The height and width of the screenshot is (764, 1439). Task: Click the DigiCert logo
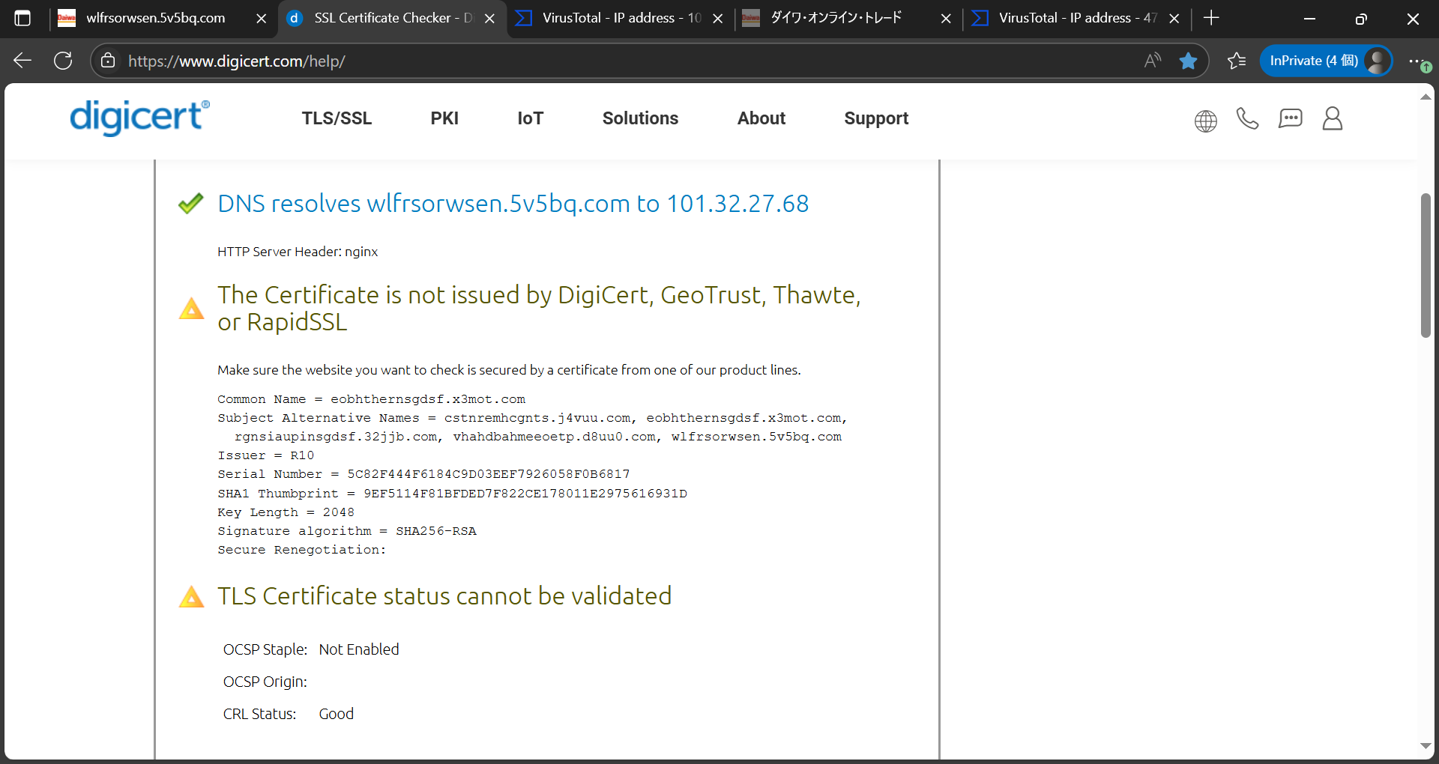pyautogui.click(x=139, y=118)
